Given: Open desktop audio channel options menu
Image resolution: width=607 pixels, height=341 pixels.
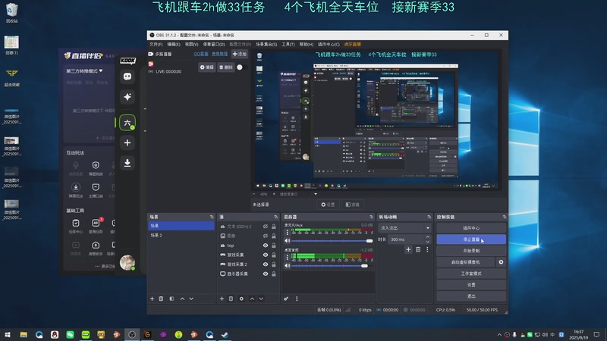Looking at the screenshot, I should point(288,257).
